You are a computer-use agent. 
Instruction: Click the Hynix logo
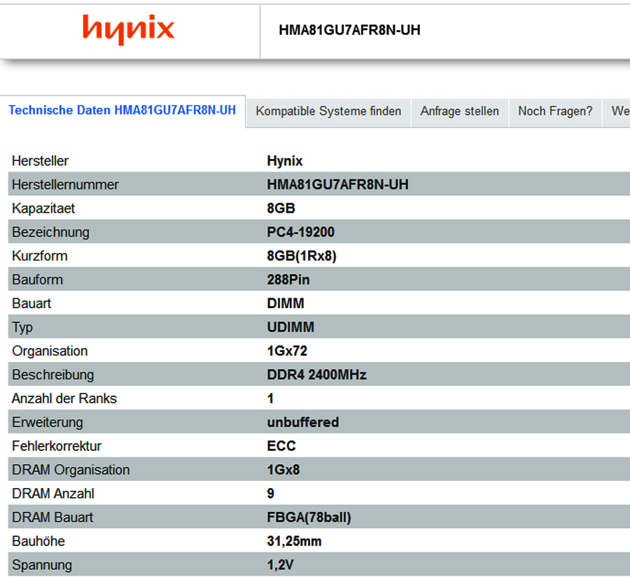pos(129,29)
